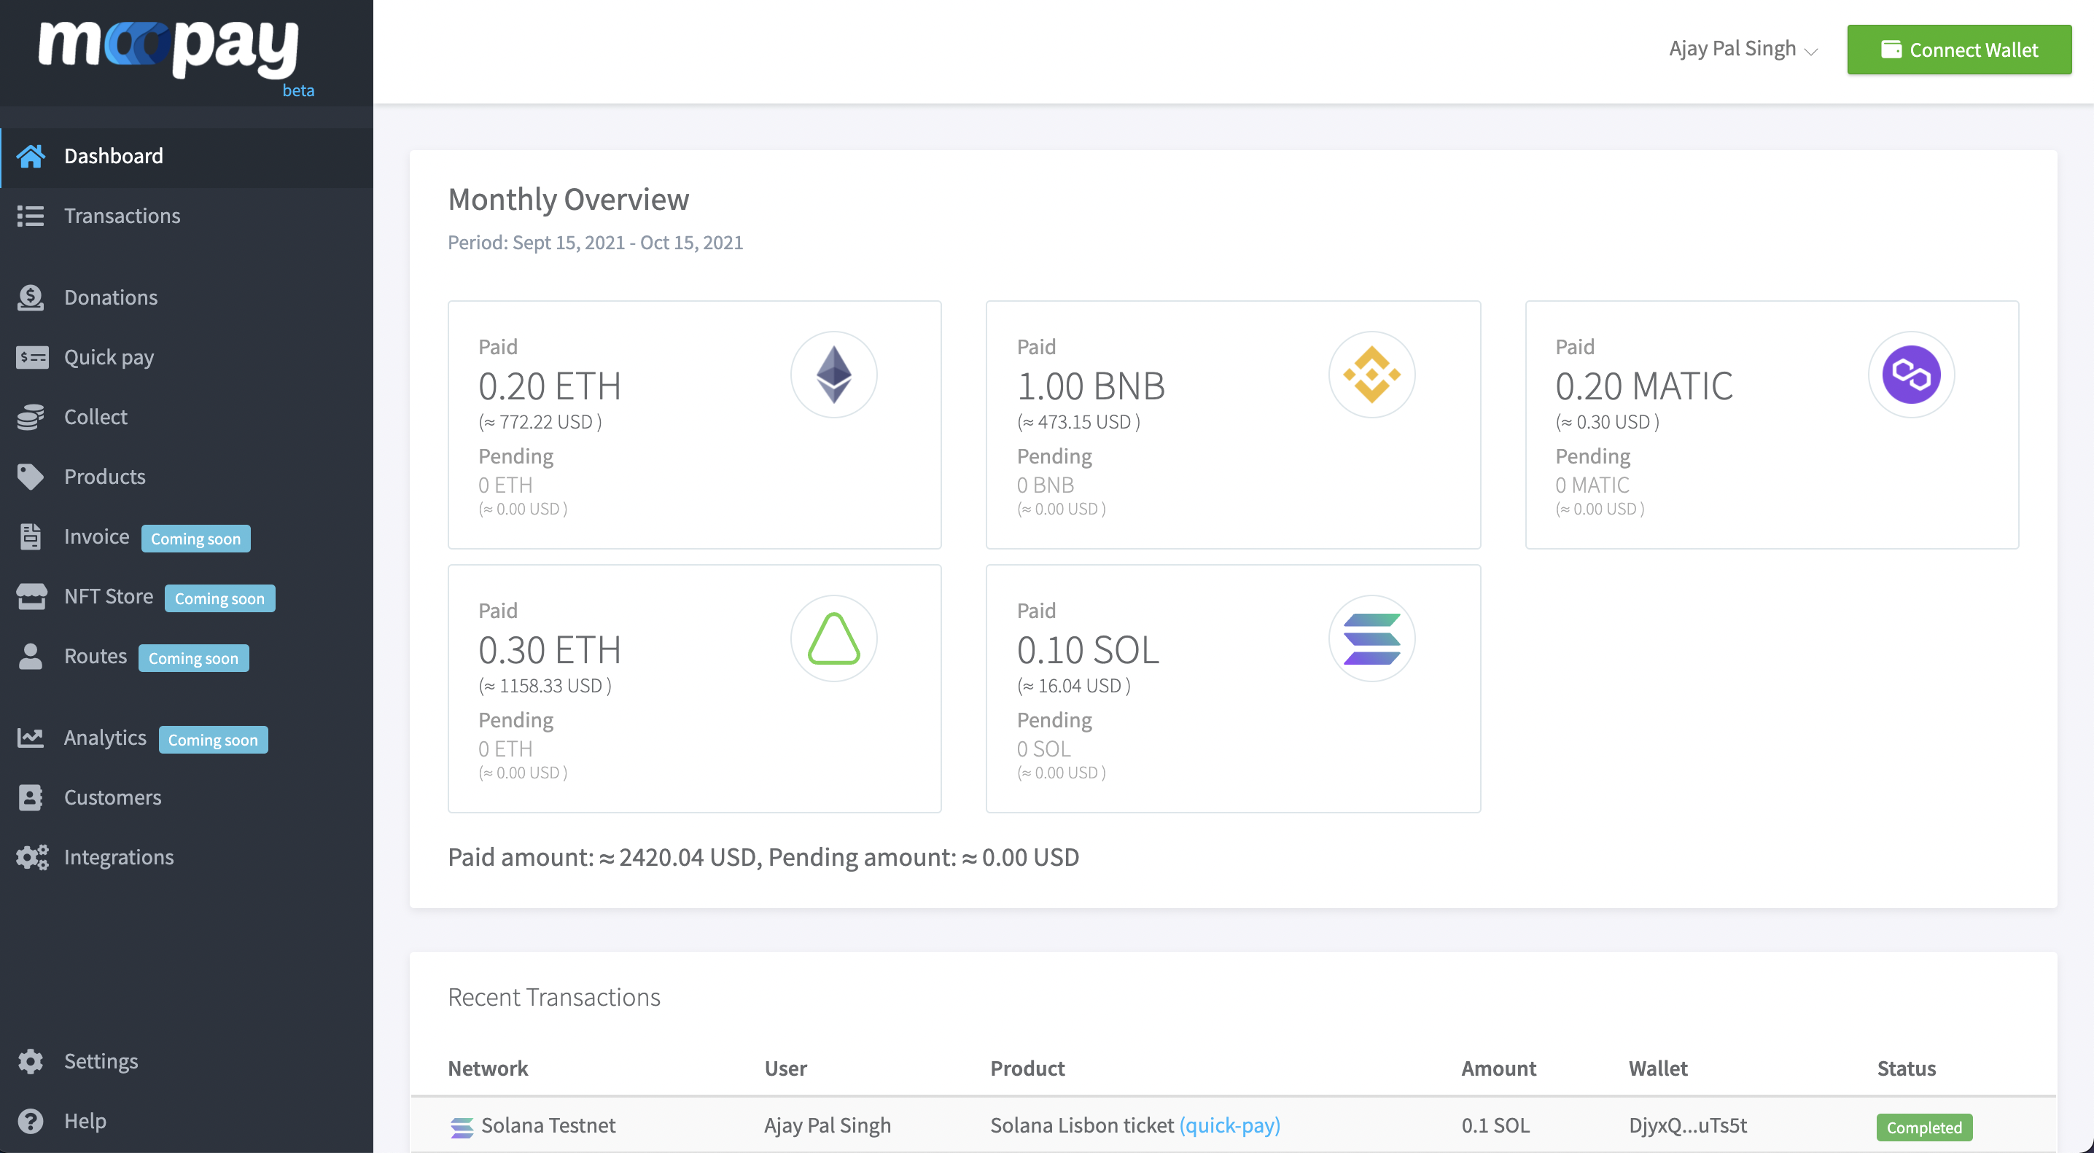Viewport: 2094px width, 1153px height.
Task: Open the quick-pay link in the transaction row
Action: coord(1229,1125)
